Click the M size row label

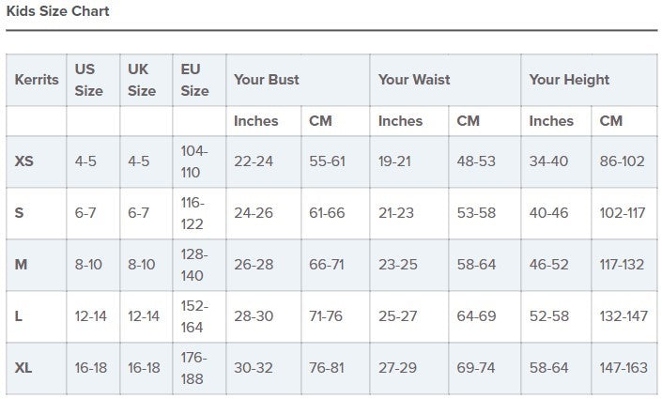pyautogui.click(x=21, y=265)
